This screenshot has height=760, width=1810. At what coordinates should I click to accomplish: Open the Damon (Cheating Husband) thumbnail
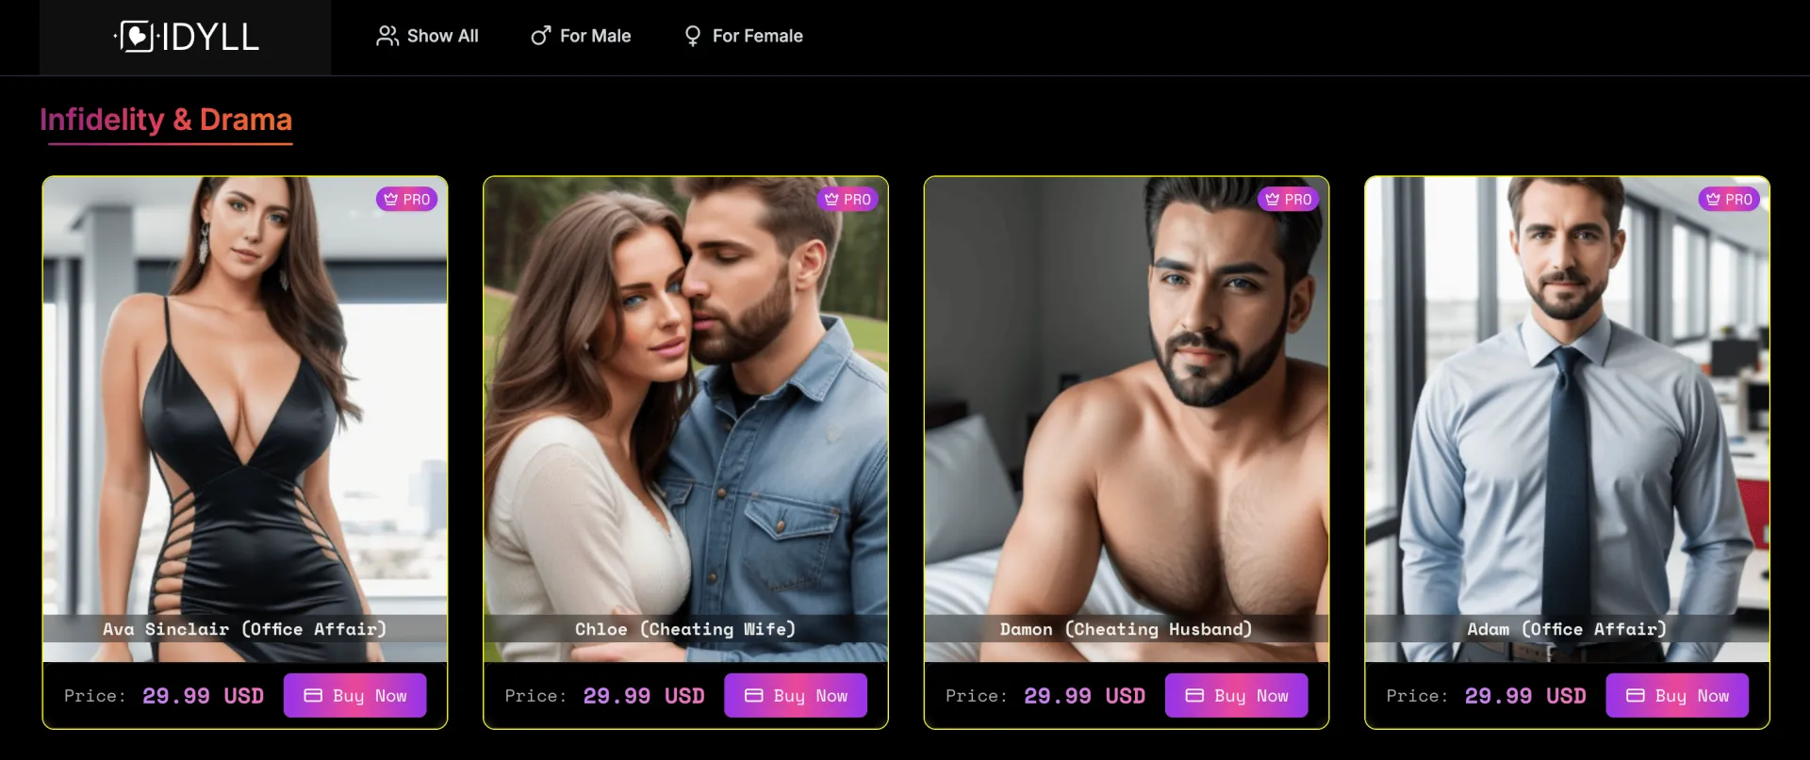click(1127, 419)
